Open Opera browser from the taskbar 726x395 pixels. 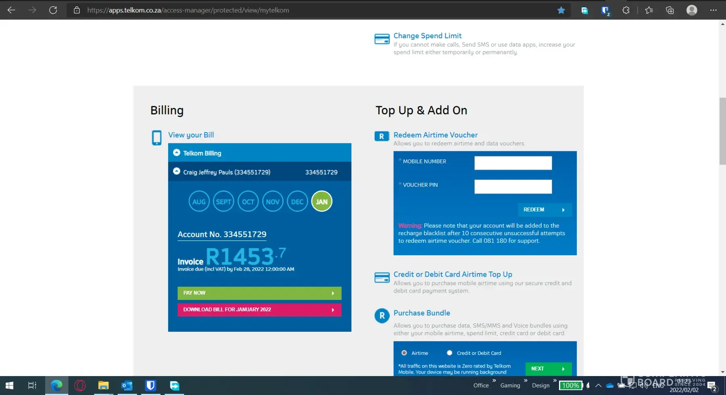[80, 386]
